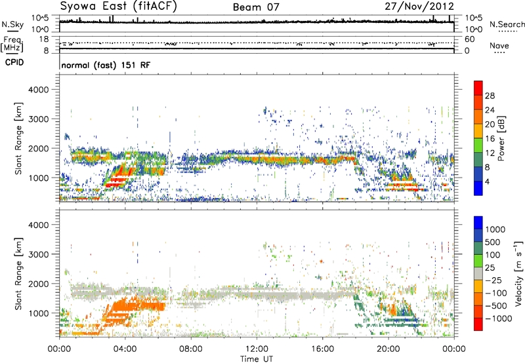Viewport: 525px width, 363px height.
Task: Click the 'Freq. [MHz]' axis label
Action: pyautogui.click(x=12, y=45)
